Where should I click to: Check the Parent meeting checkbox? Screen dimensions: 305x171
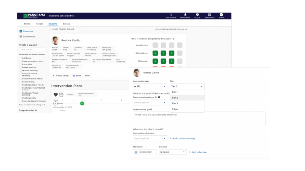pos(21,67)
